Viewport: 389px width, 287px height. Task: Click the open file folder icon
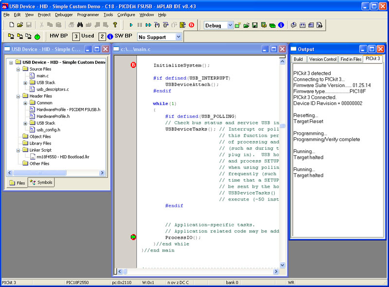(x=20, y=25)
